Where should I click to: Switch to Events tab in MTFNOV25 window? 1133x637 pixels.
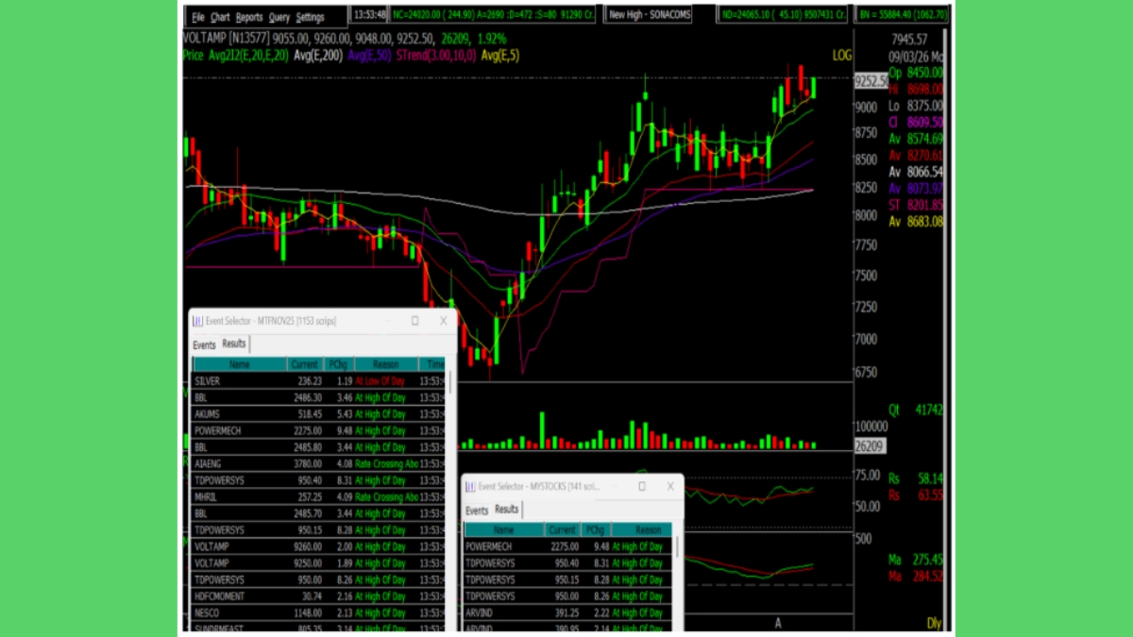tap(204, 345)
